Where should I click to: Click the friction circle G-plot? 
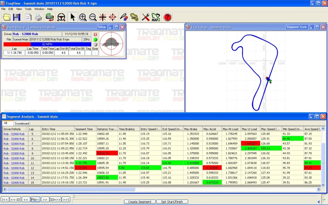click(x=111, y=44)
